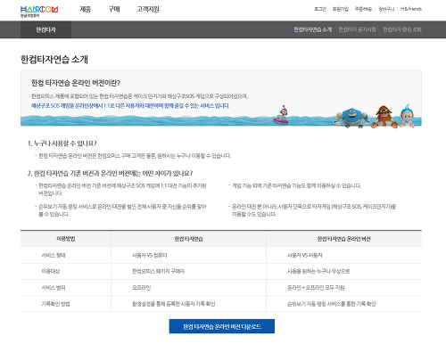Click the blue whale monster character

pyautogui.click(x=351, y=118)
